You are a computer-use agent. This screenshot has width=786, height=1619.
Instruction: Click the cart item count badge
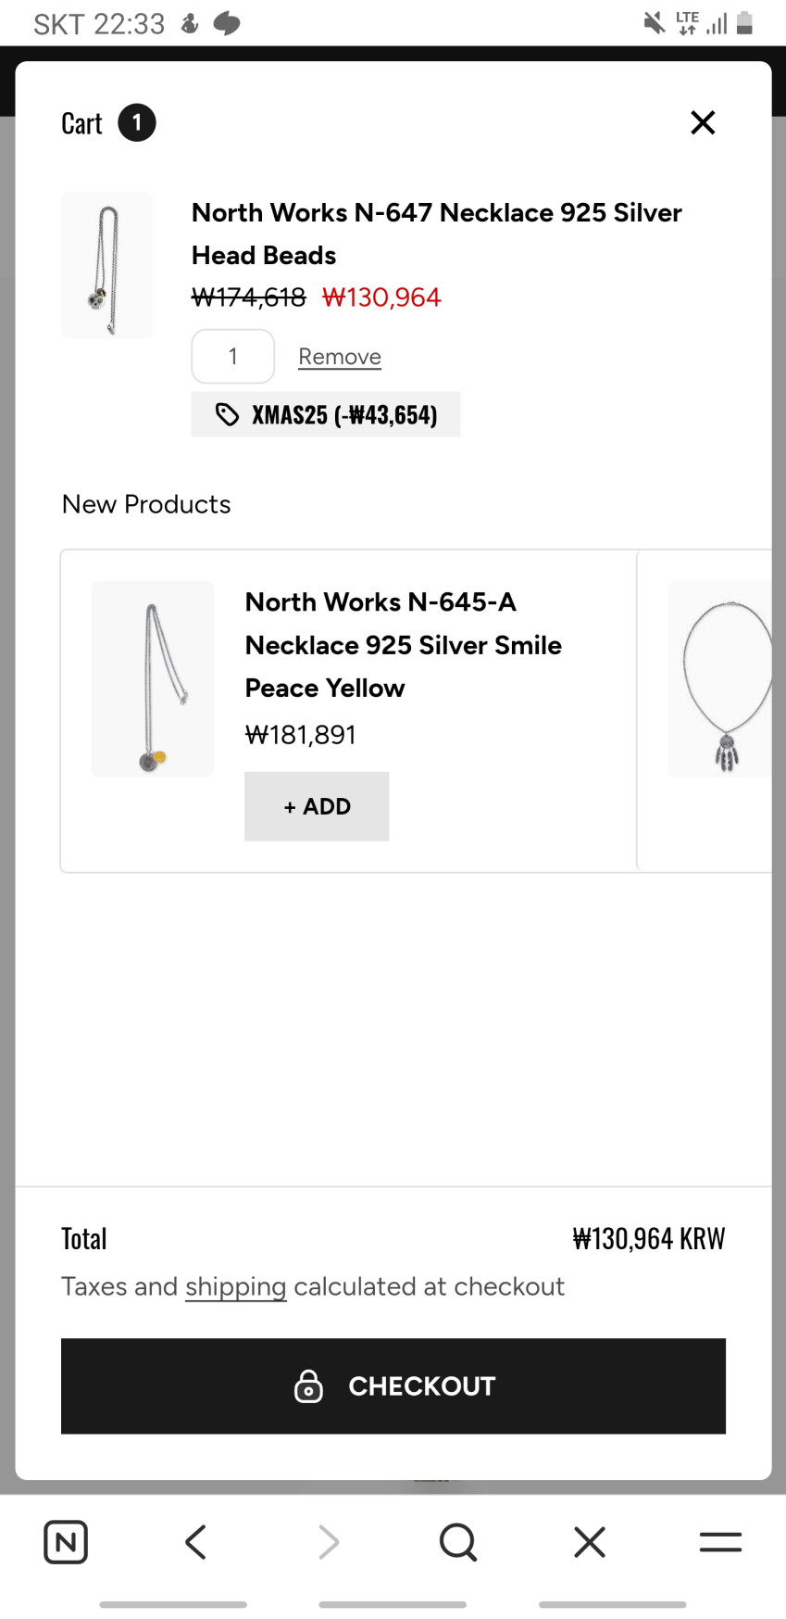click(x=137, y=122)
